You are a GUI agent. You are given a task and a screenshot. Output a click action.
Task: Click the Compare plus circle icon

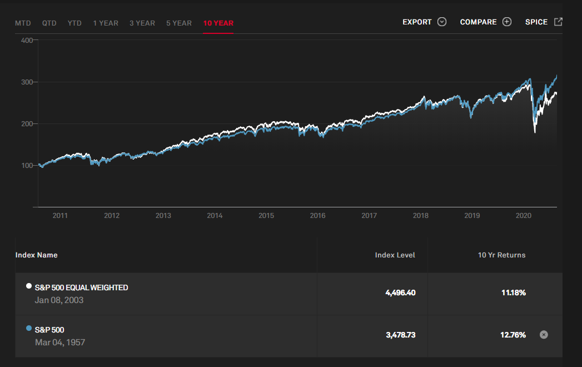507,22
